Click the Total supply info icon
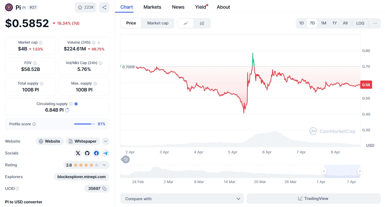Image resolution: width=385 pixels, height=207 pixels. pyautogui.click(x=41, y=84)
